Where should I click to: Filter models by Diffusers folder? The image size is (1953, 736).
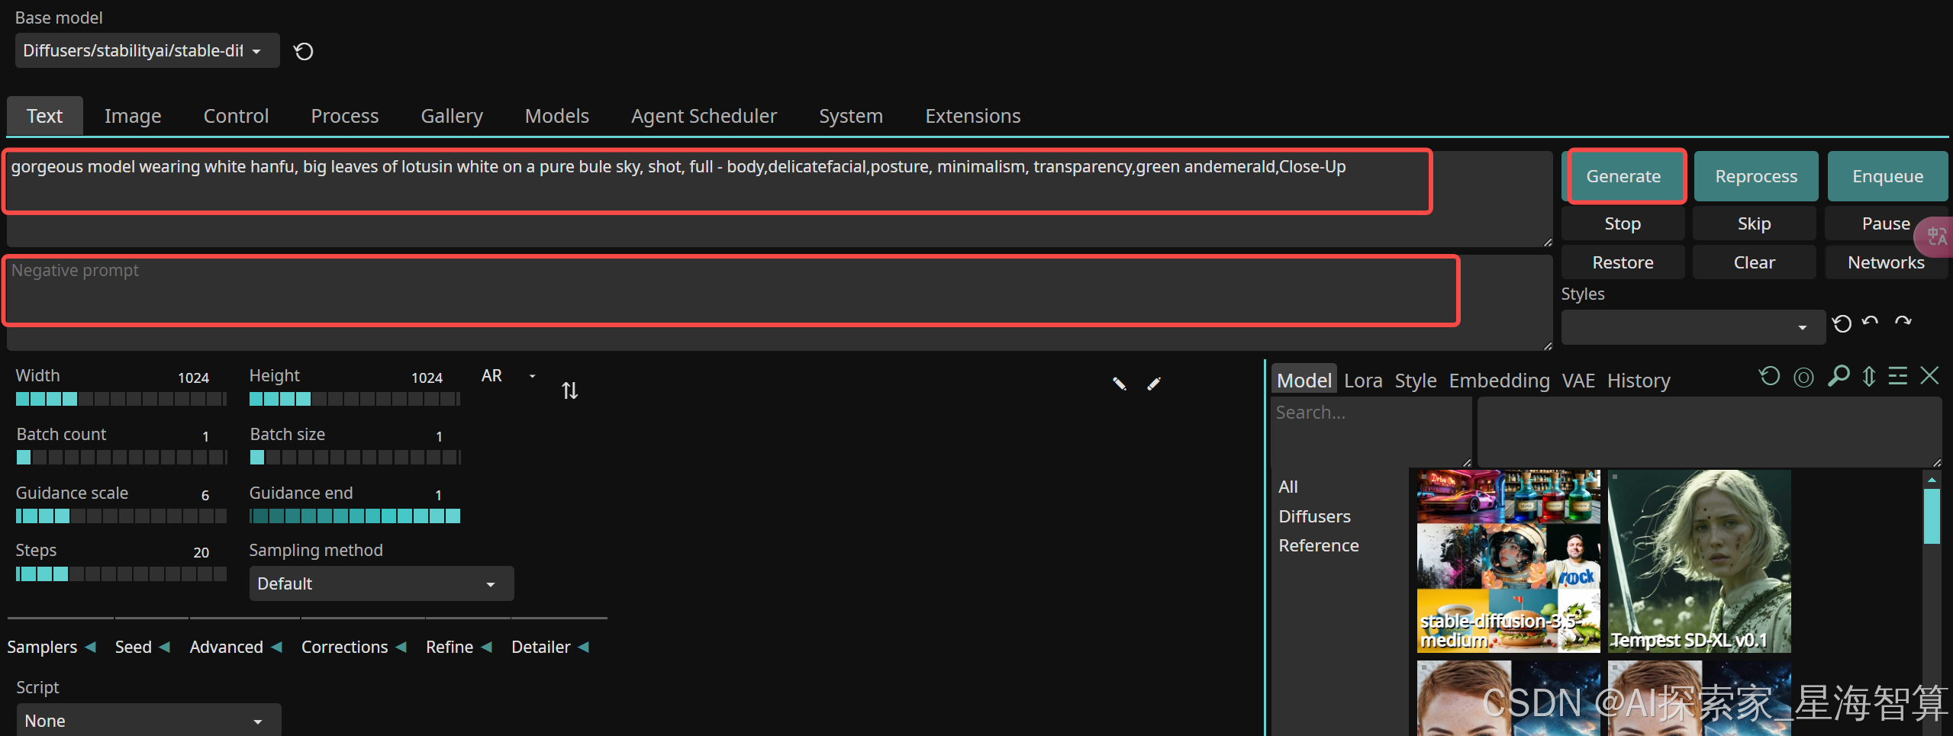[1314, 516]
